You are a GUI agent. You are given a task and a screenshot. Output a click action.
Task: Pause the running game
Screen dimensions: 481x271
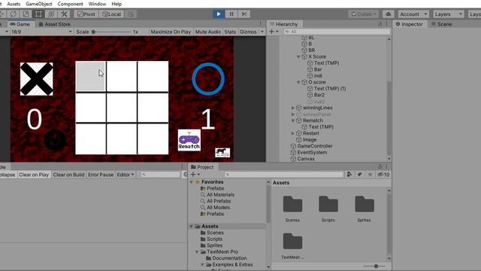[231, 14]
